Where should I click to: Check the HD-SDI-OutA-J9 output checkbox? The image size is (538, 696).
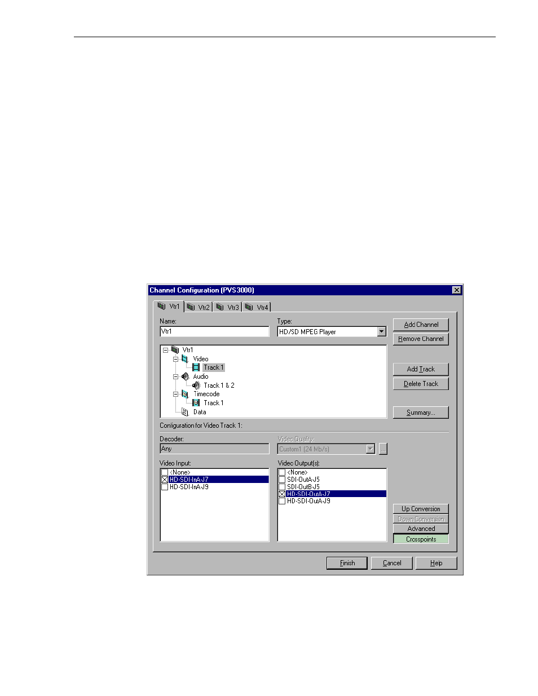(x=282, y=501)
